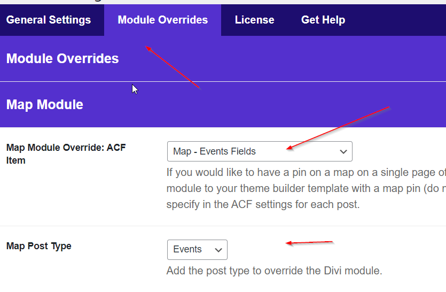Select the Module Overrides tab
The width and height of the screenshot is (446, 292).
[x=162, y=20]
